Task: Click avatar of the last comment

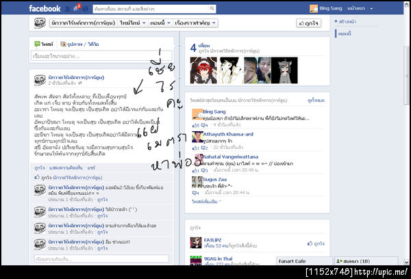Action: 40,244
